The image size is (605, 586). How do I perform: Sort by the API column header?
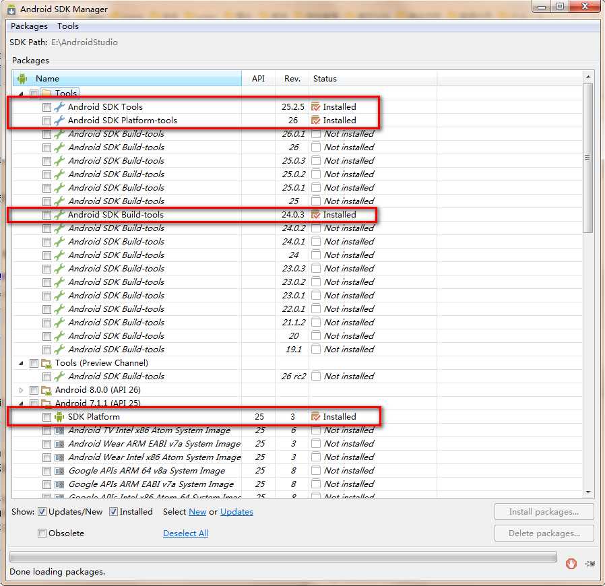pyautogui.click(x=258, y=79)
